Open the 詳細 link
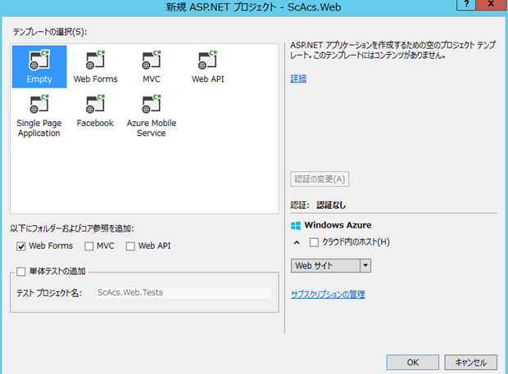 pos(298,79)
